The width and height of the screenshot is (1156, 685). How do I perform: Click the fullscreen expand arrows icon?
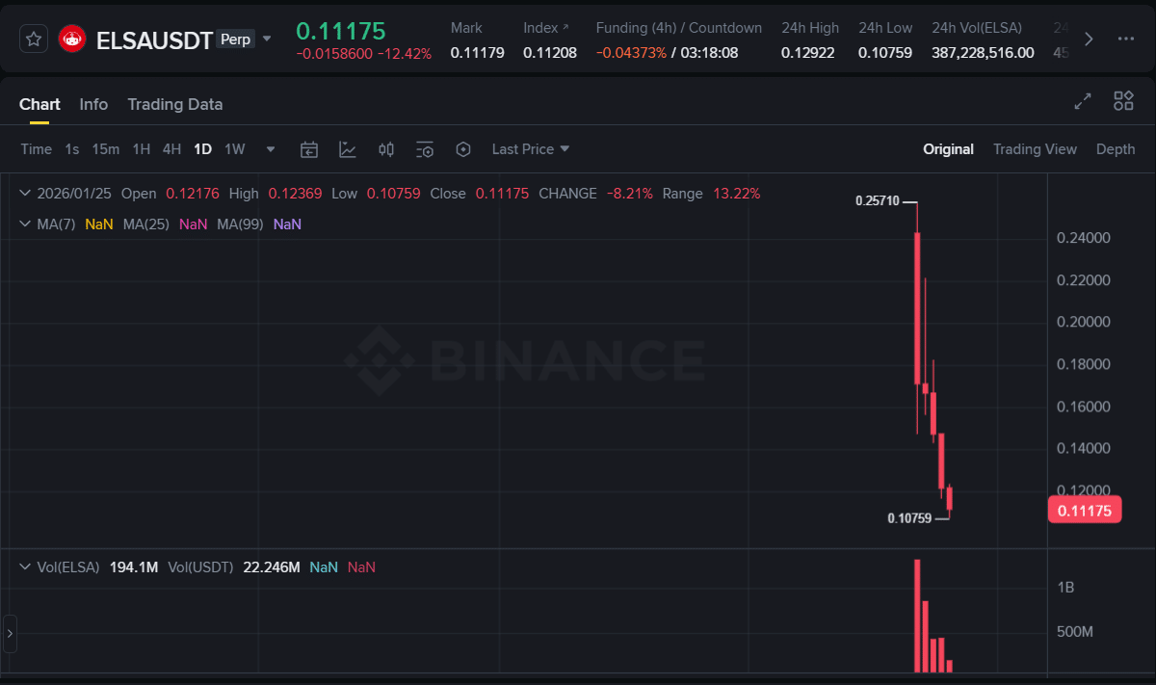tap(1082, 100)
